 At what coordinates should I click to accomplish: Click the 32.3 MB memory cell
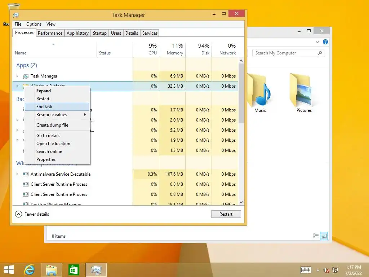172,86
